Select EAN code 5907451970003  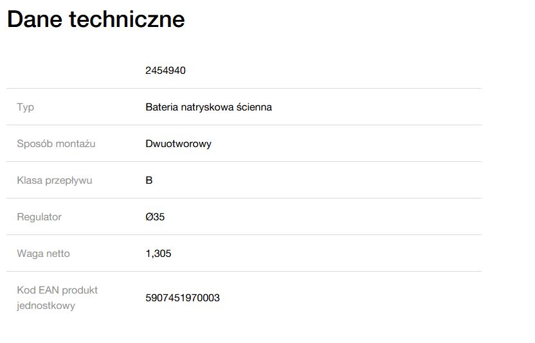pyautogui.click(x=183, y=298)
